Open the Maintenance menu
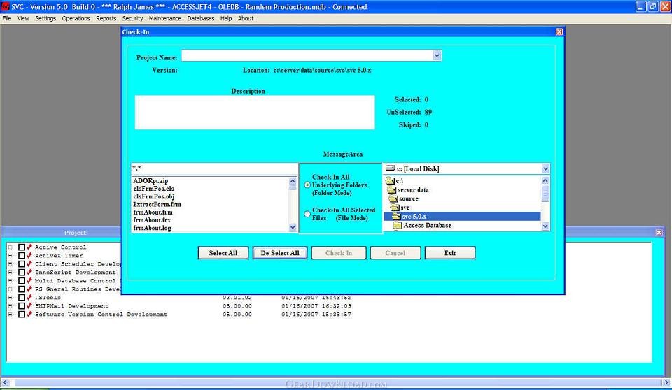The image size is (672, 390). click(x=165, y=18)
